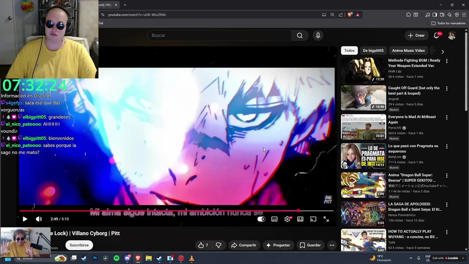Click the youtube.com address bar URL
Viewport: 469px width, 264px height.
click(x=137, y=15)
